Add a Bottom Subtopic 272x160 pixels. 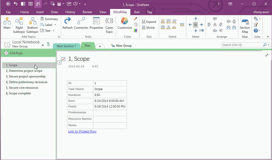pos(32,25)
